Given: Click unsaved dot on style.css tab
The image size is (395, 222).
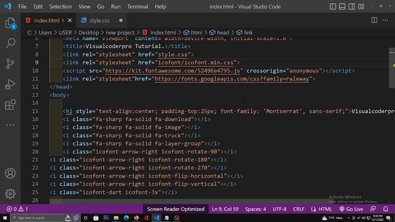Looking at the screenshot, I should coord(121,20).
